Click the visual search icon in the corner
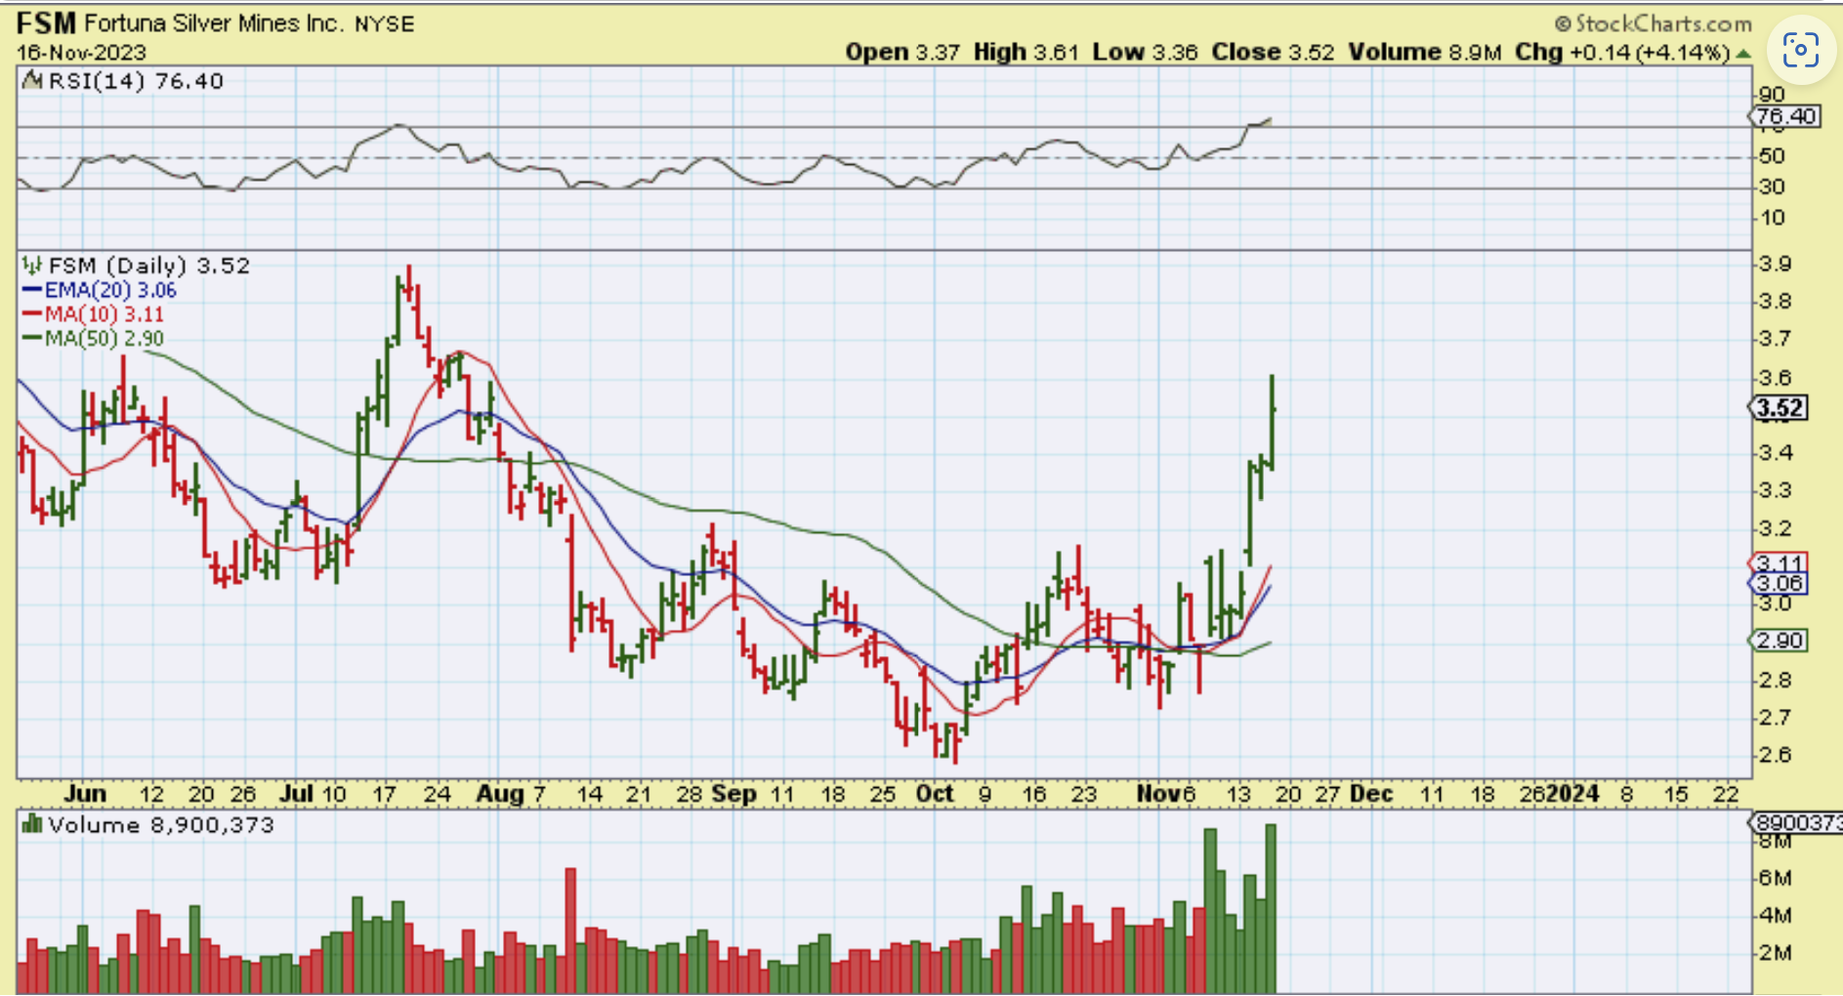The width and height of the screenshot is (1843, 996). 1800,49
